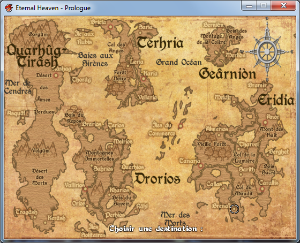Select the Tragâsh city dot
Viewport: 300px width, 243px height.
click(35, 217)
